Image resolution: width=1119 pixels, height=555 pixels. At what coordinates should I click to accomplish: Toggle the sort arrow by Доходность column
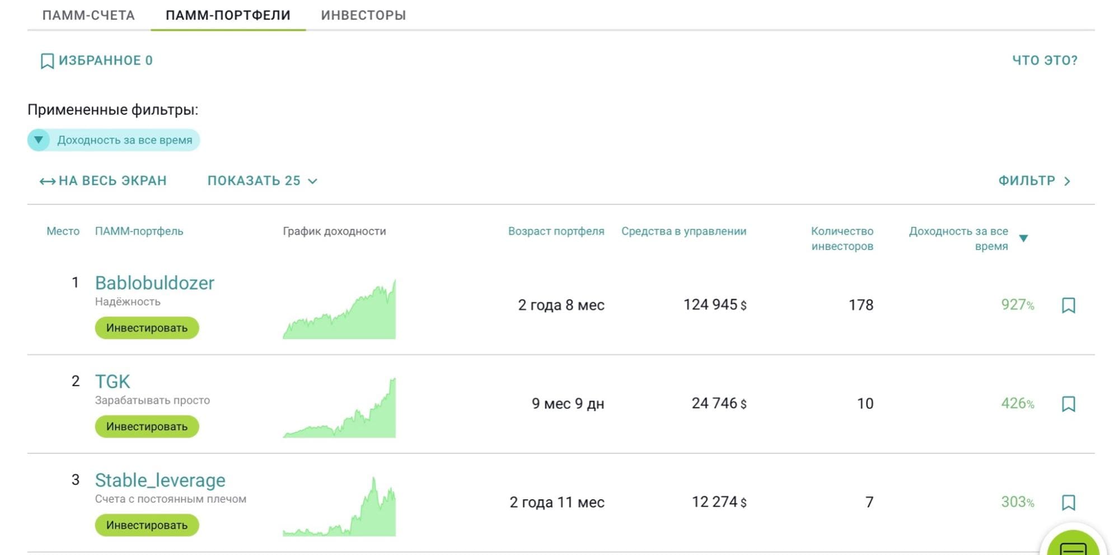pos(1023,238)
